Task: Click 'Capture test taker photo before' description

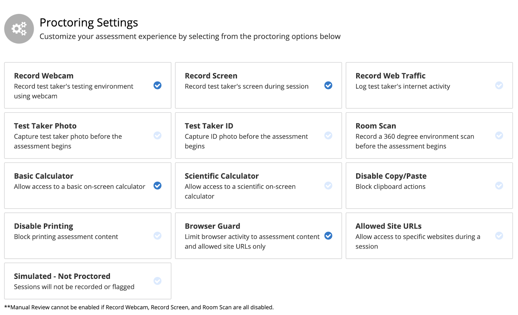Action: (68, 142)
